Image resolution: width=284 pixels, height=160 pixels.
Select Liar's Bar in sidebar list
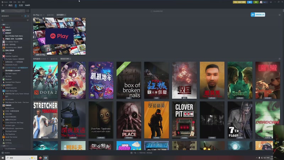click(x=8, y=53)
